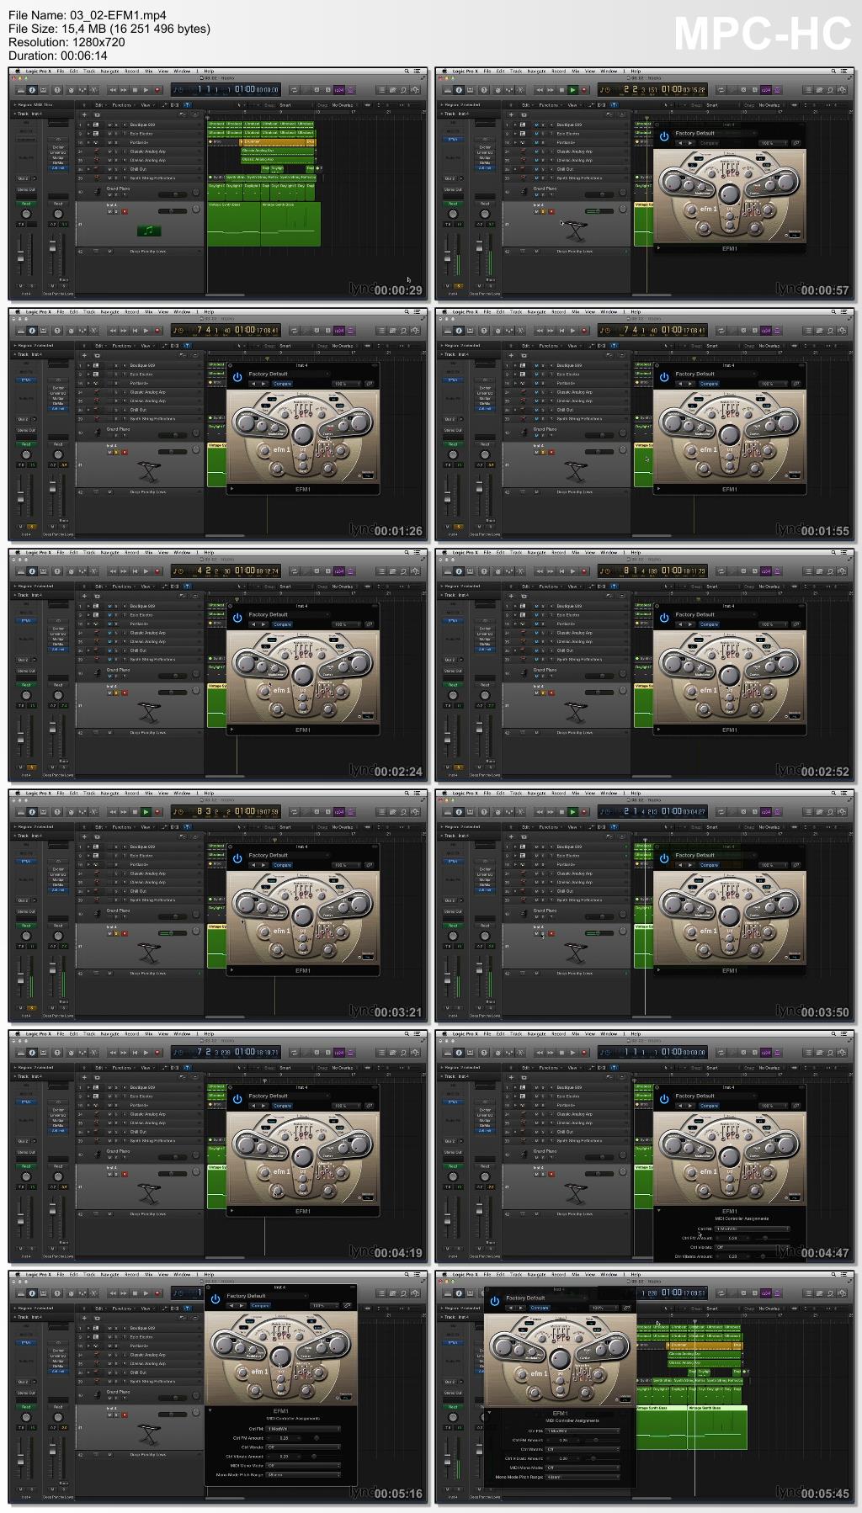Screen dimensions: 862x1513
Task: Open the Navigate menu in the 00:00:29 frame
Action: tap(110, 71)
